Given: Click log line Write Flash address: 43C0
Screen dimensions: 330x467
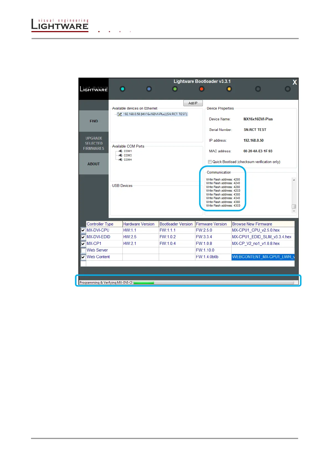Looking at the screenshot, I should [223, 206].
